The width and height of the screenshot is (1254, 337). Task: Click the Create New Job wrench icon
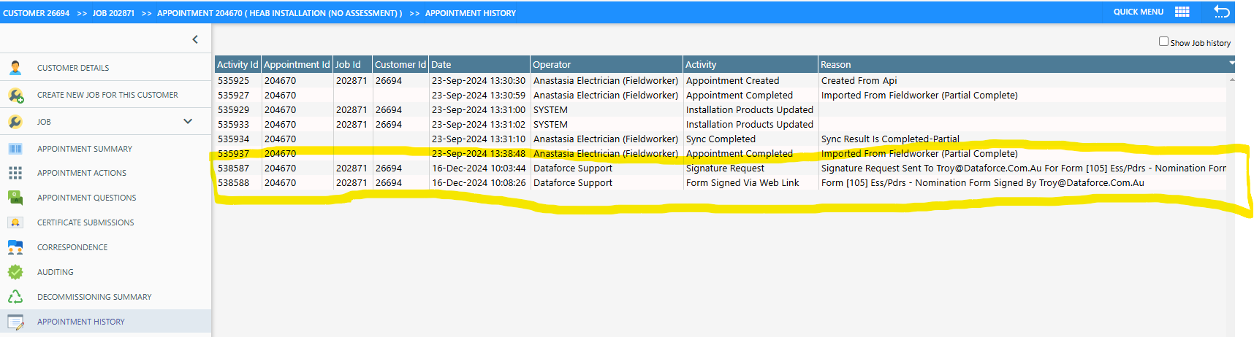(x=15, y=95)
